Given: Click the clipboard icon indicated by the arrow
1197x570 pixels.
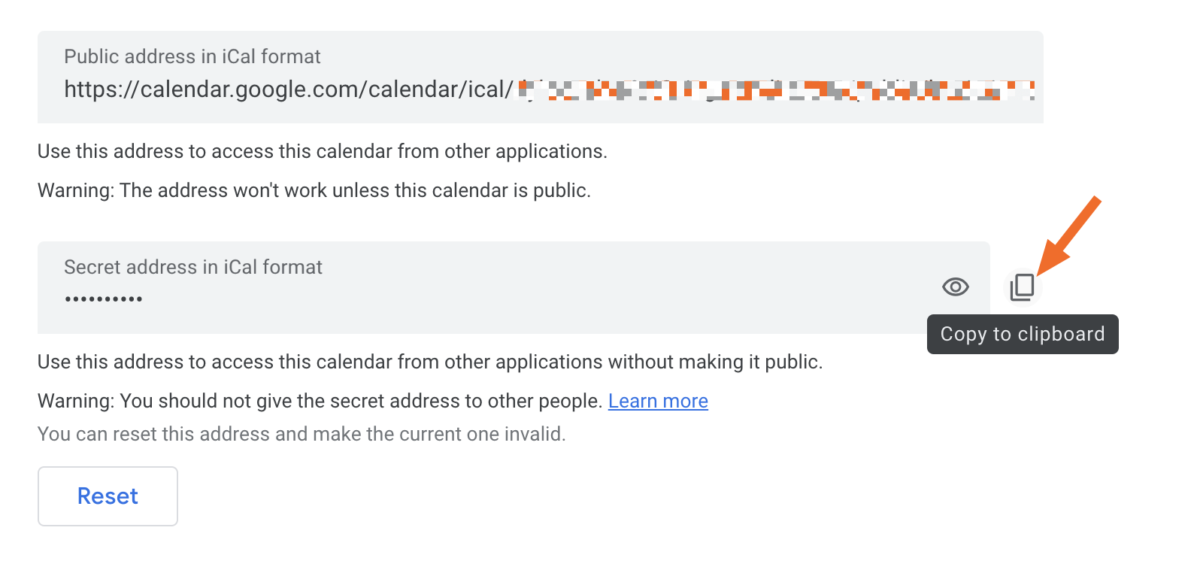Looking at the screenshot, I should [1022, 287].
